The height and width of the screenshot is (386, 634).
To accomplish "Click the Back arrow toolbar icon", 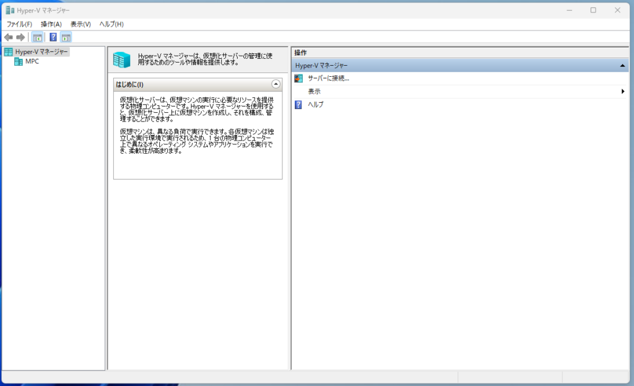I will pyautogui.click(x=9, y=37).
